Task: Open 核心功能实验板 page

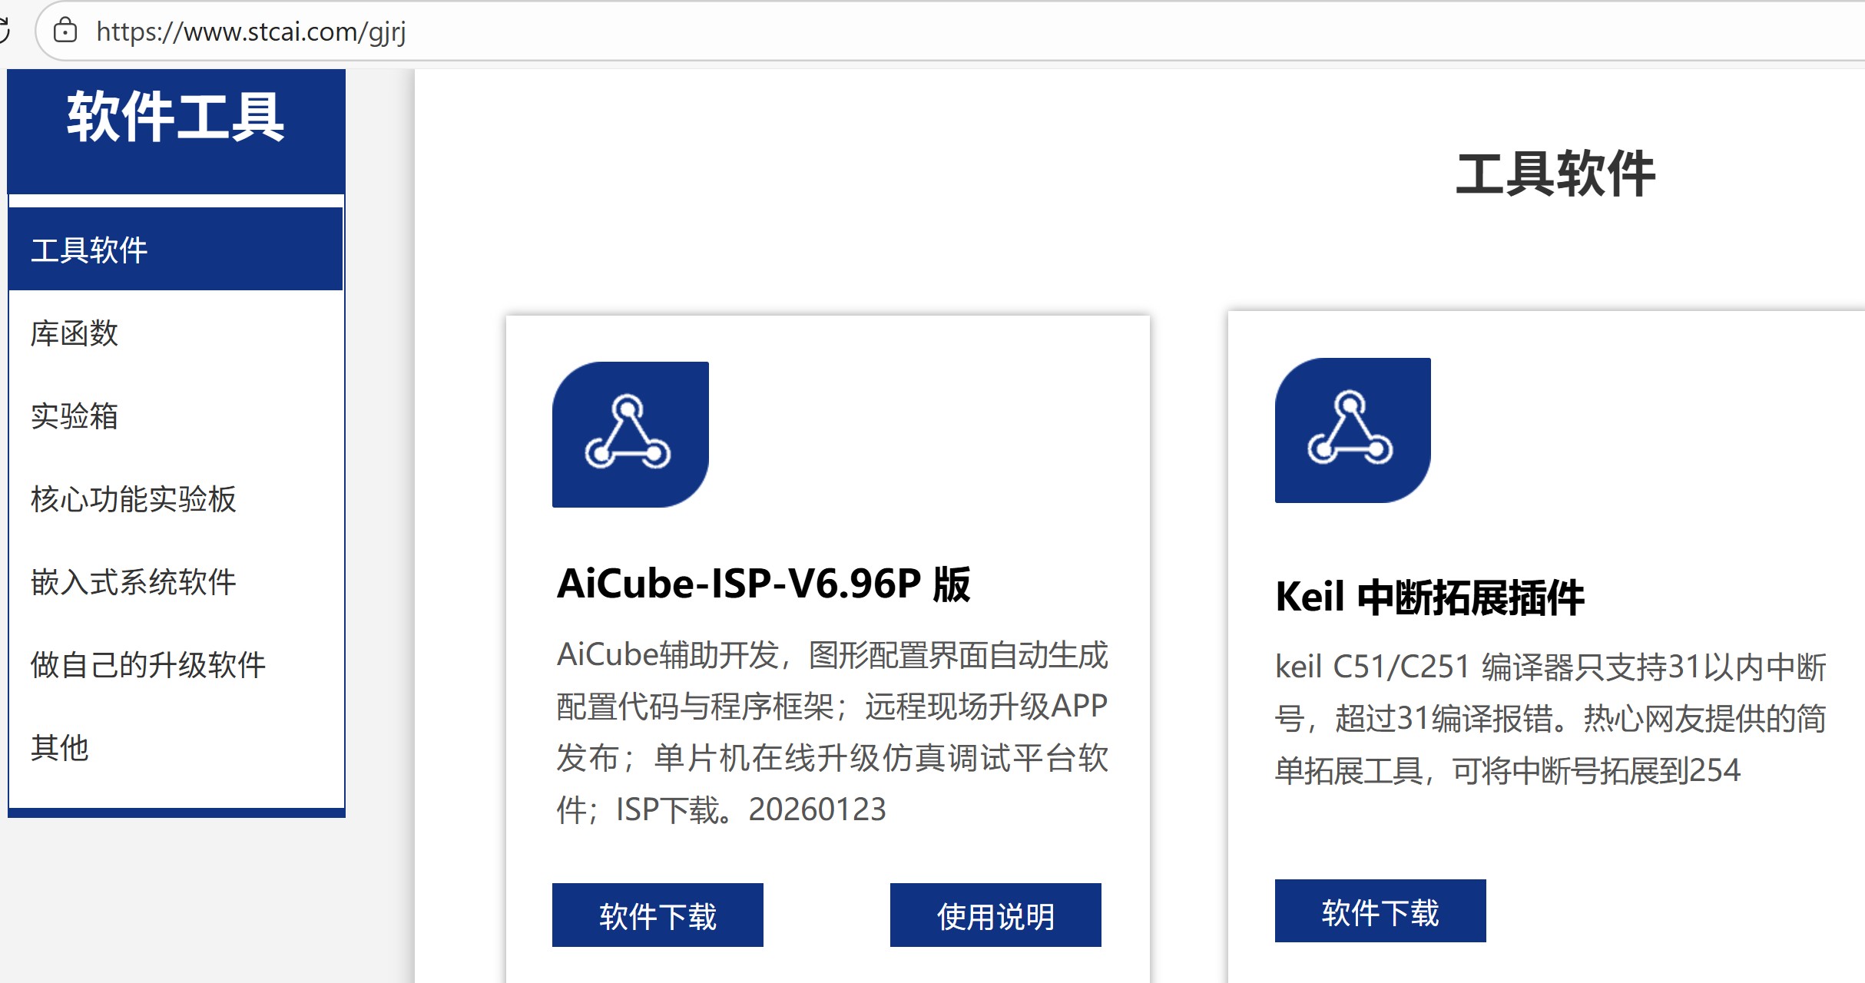Action: (134, 499)
